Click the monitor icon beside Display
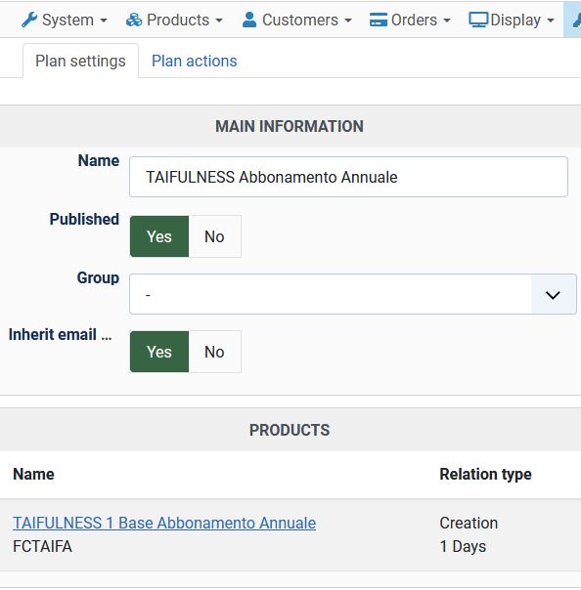Image resolution: width=581 pixels, height=590 pixels. tap(478, 20)
